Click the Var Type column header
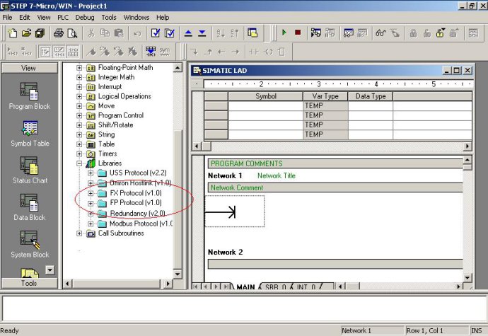 click(x=325, y=96)
